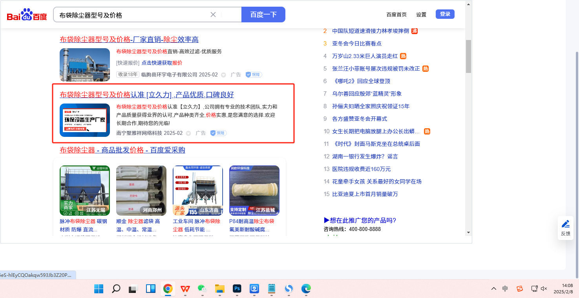Click the muted volume tray icon

coord(544,289)
